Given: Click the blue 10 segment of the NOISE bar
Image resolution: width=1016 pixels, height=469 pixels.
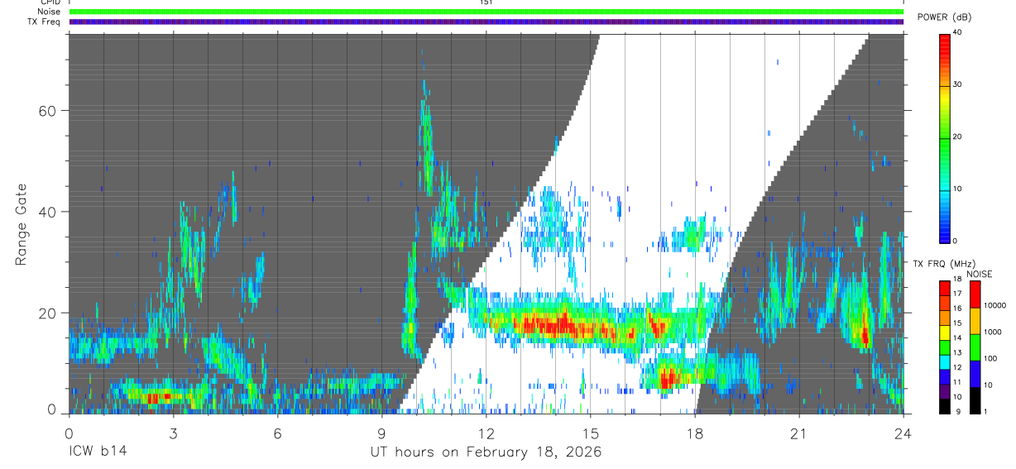Looking at the screenshot, I should tap(975, 373).
